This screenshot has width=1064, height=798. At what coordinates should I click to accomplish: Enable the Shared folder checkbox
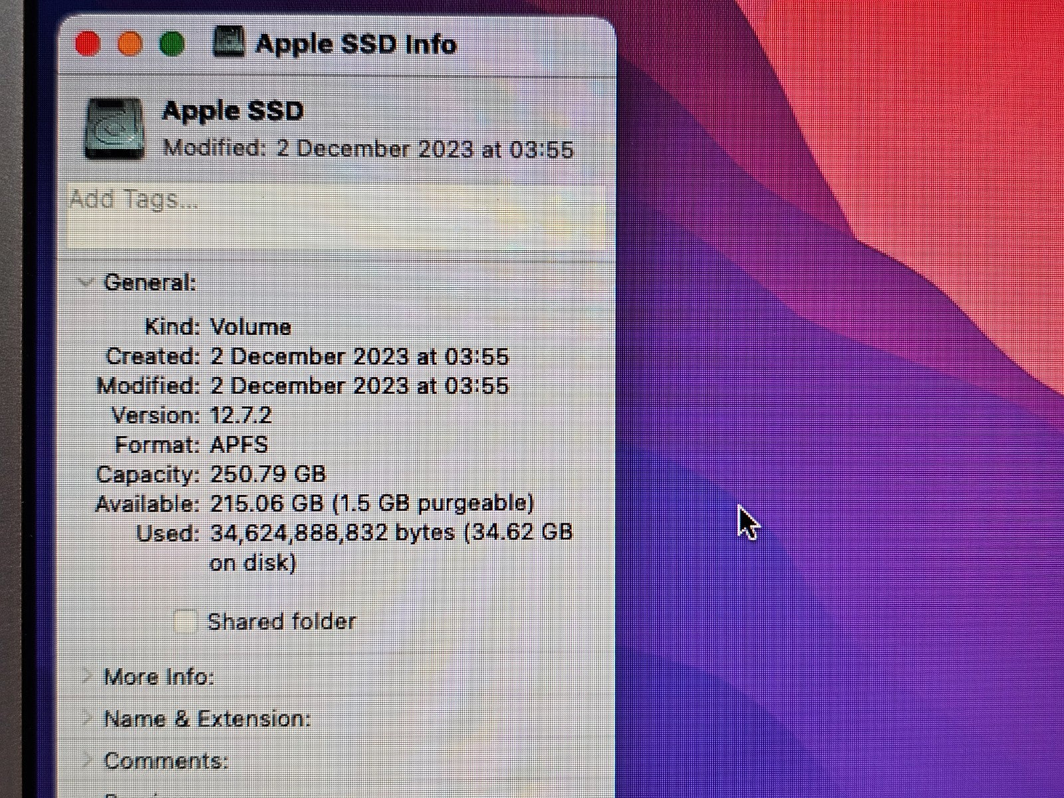point(185,621)
